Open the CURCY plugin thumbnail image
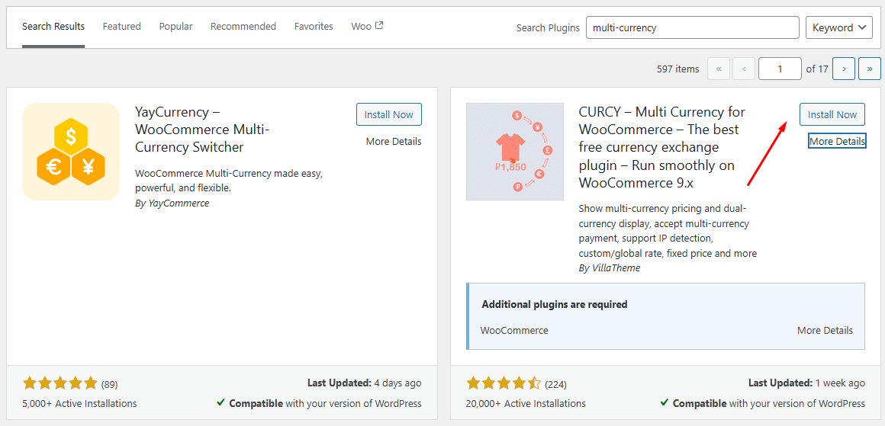Image resolution: width=885 pixels, height=426 pixels. (x=515, y=152)
